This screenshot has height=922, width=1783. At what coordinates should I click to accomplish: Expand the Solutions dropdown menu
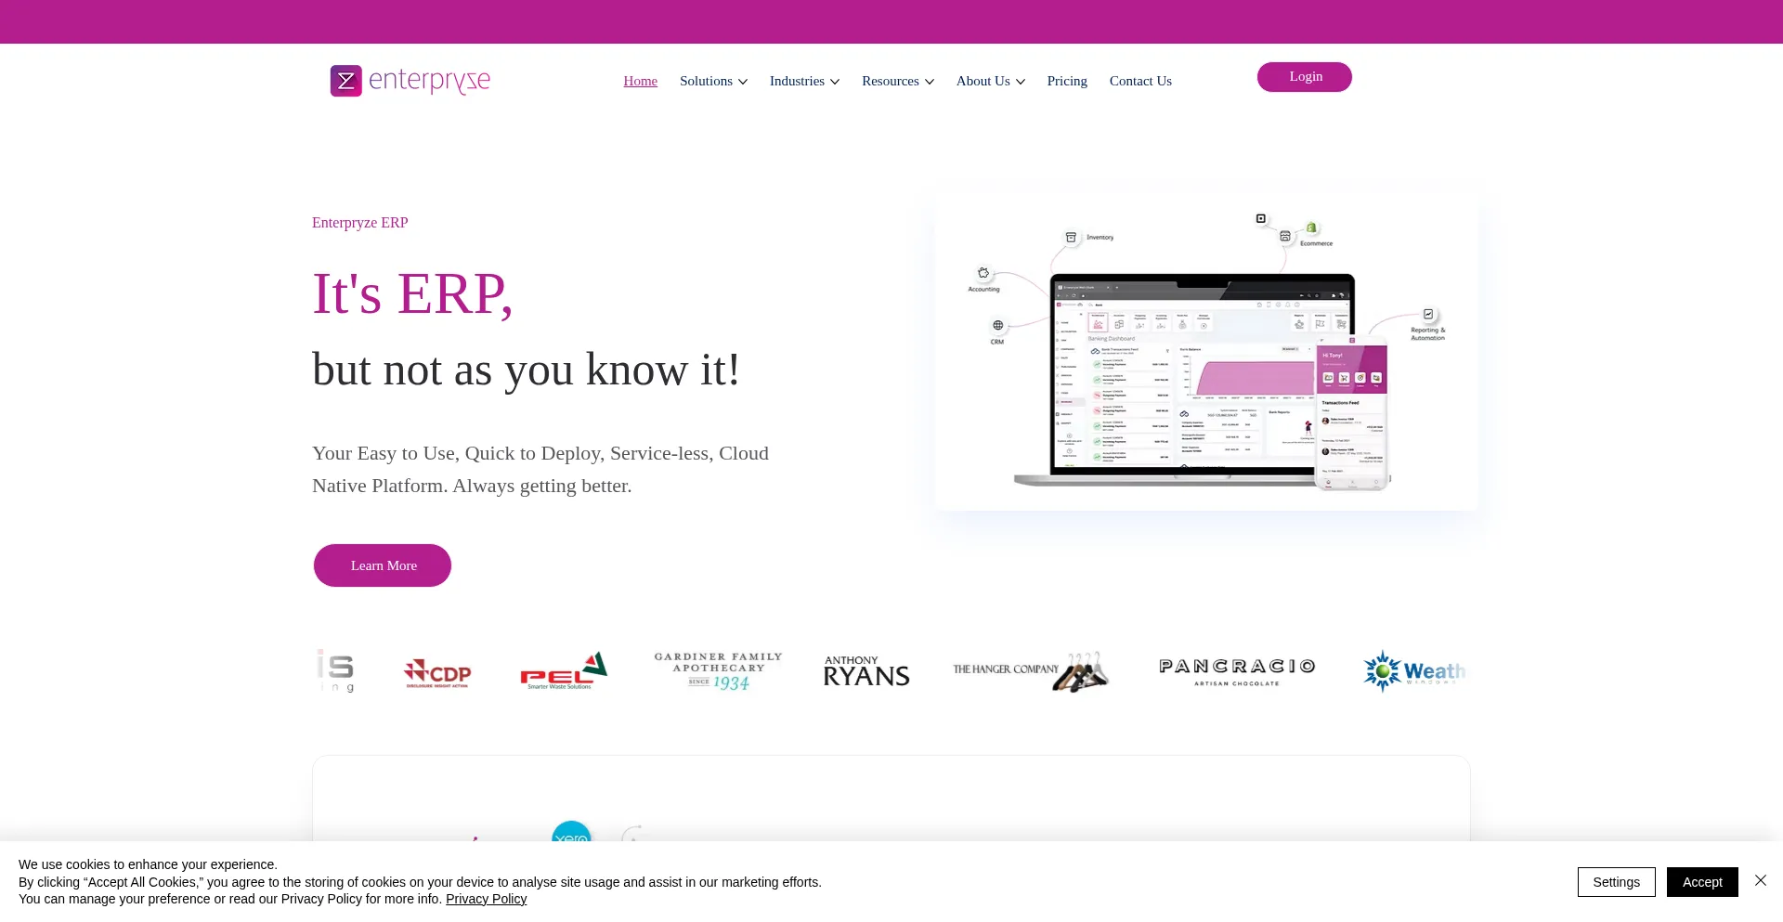(x=713, y=81)
